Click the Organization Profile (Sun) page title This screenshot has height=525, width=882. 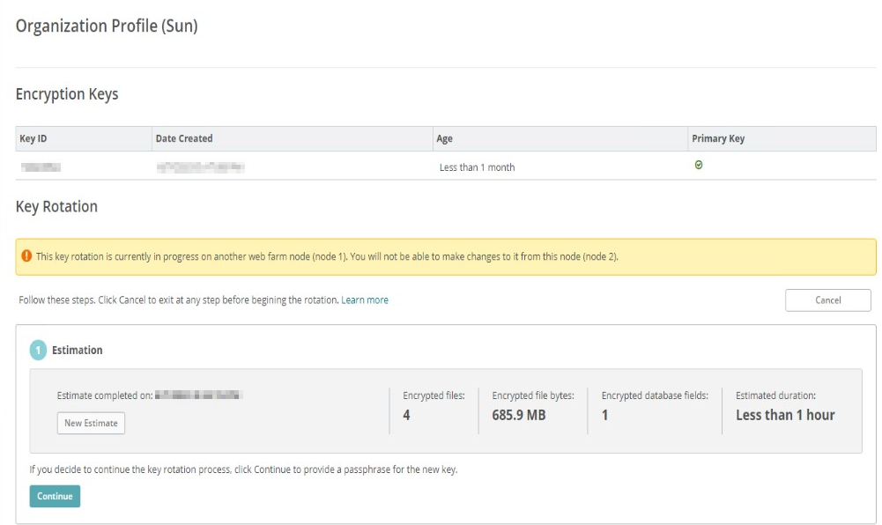107,26
